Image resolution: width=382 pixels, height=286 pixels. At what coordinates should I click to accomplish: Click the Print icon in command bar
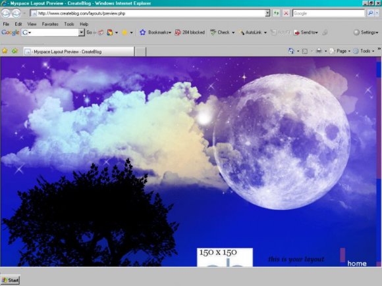319,51
